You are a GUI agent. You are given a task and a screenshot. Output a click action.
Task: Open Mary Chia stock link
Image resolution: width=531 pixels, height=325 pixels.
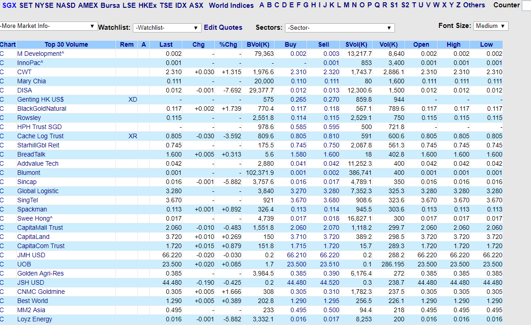(x=32, y=81)
